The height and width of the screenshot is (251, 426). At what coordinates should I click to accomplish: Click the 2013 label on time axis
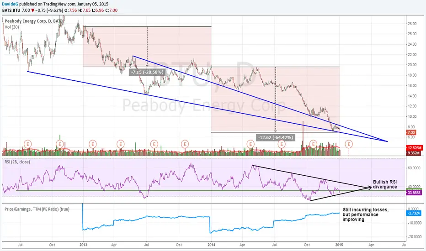point(83,245)
